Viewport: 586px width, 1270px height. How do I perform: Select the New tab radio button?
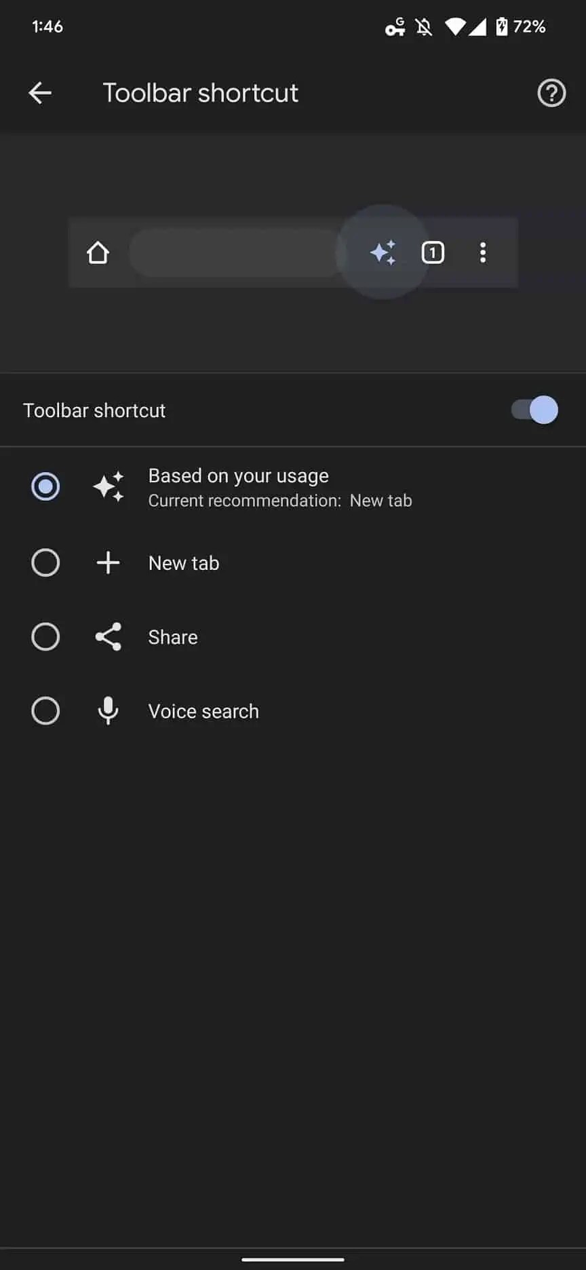(x=45, y=562)
